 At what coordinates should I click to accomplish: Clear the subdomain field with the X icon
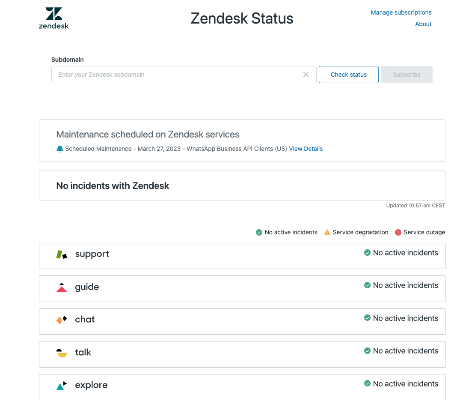(306, 75)
